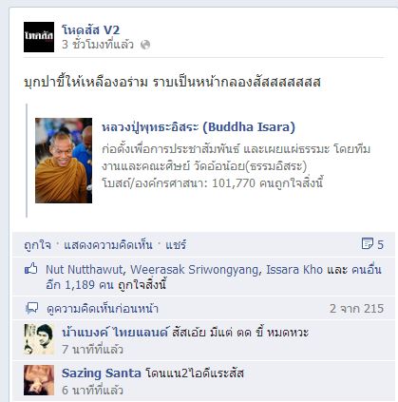Click ถูกใจ to like the post
Screen dimensions: 398x402
pyautogui.click(x=37, y=245)
